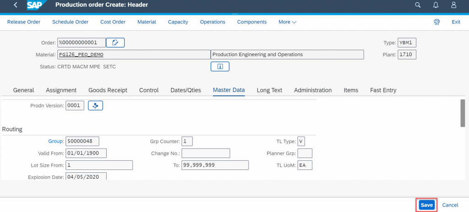
Task: Open notifications bell icon
Action: pyautogui.click(x=436, y=5)
